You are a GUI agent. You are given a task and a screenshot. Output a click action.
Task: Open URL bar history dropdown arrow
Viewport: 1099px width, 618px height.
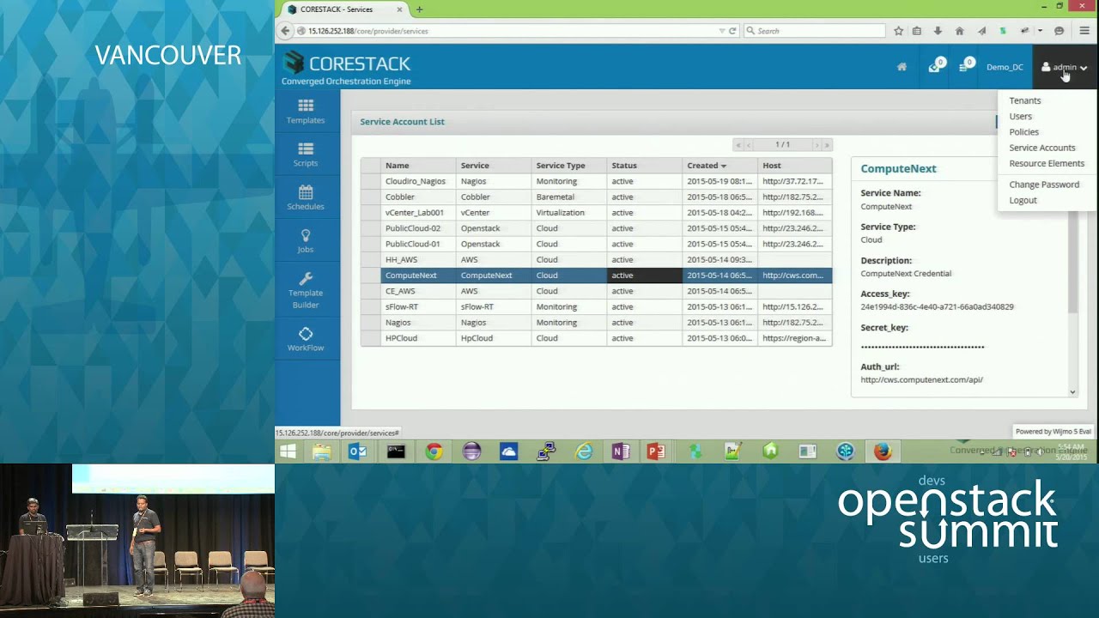point(722,31)
